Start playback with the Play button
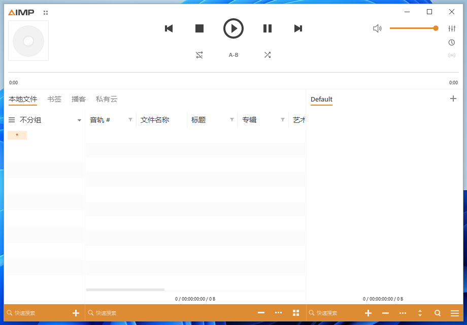The image size is (467, 325). 233,28
